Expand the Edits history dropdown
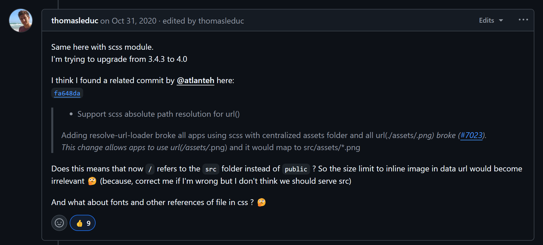This screenshot has width=543, height=245. 491,20
